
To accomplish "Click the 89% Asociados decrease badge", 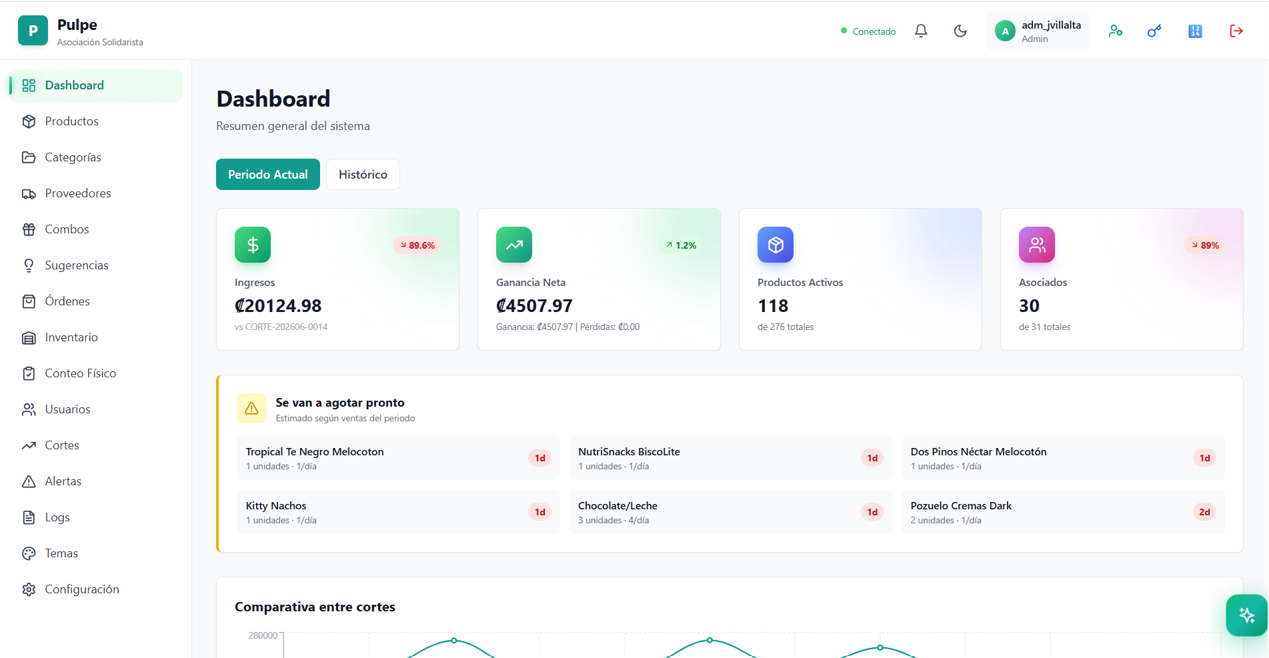I will (x=1205, y=245).
